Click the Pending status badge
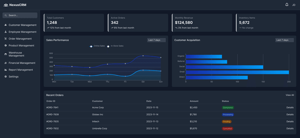 point(227,122)
